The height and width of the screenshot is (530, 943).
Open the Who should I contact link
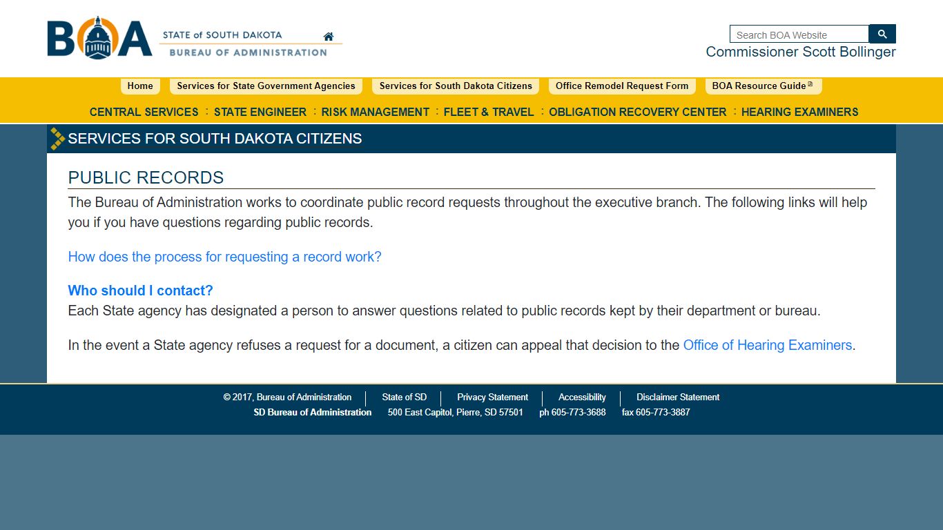point(140,291)
